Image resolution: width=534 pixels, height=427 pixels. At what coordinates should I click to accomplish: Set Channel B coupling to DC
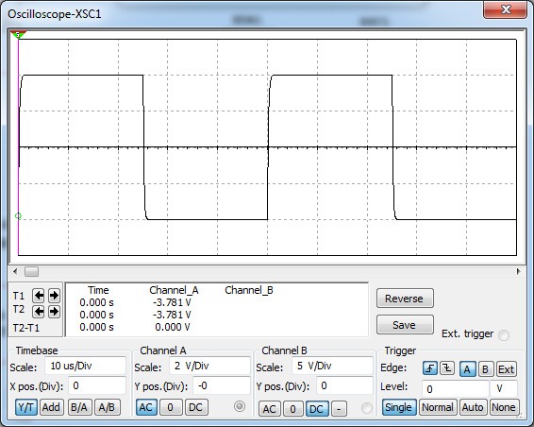(x=317, y=409)
